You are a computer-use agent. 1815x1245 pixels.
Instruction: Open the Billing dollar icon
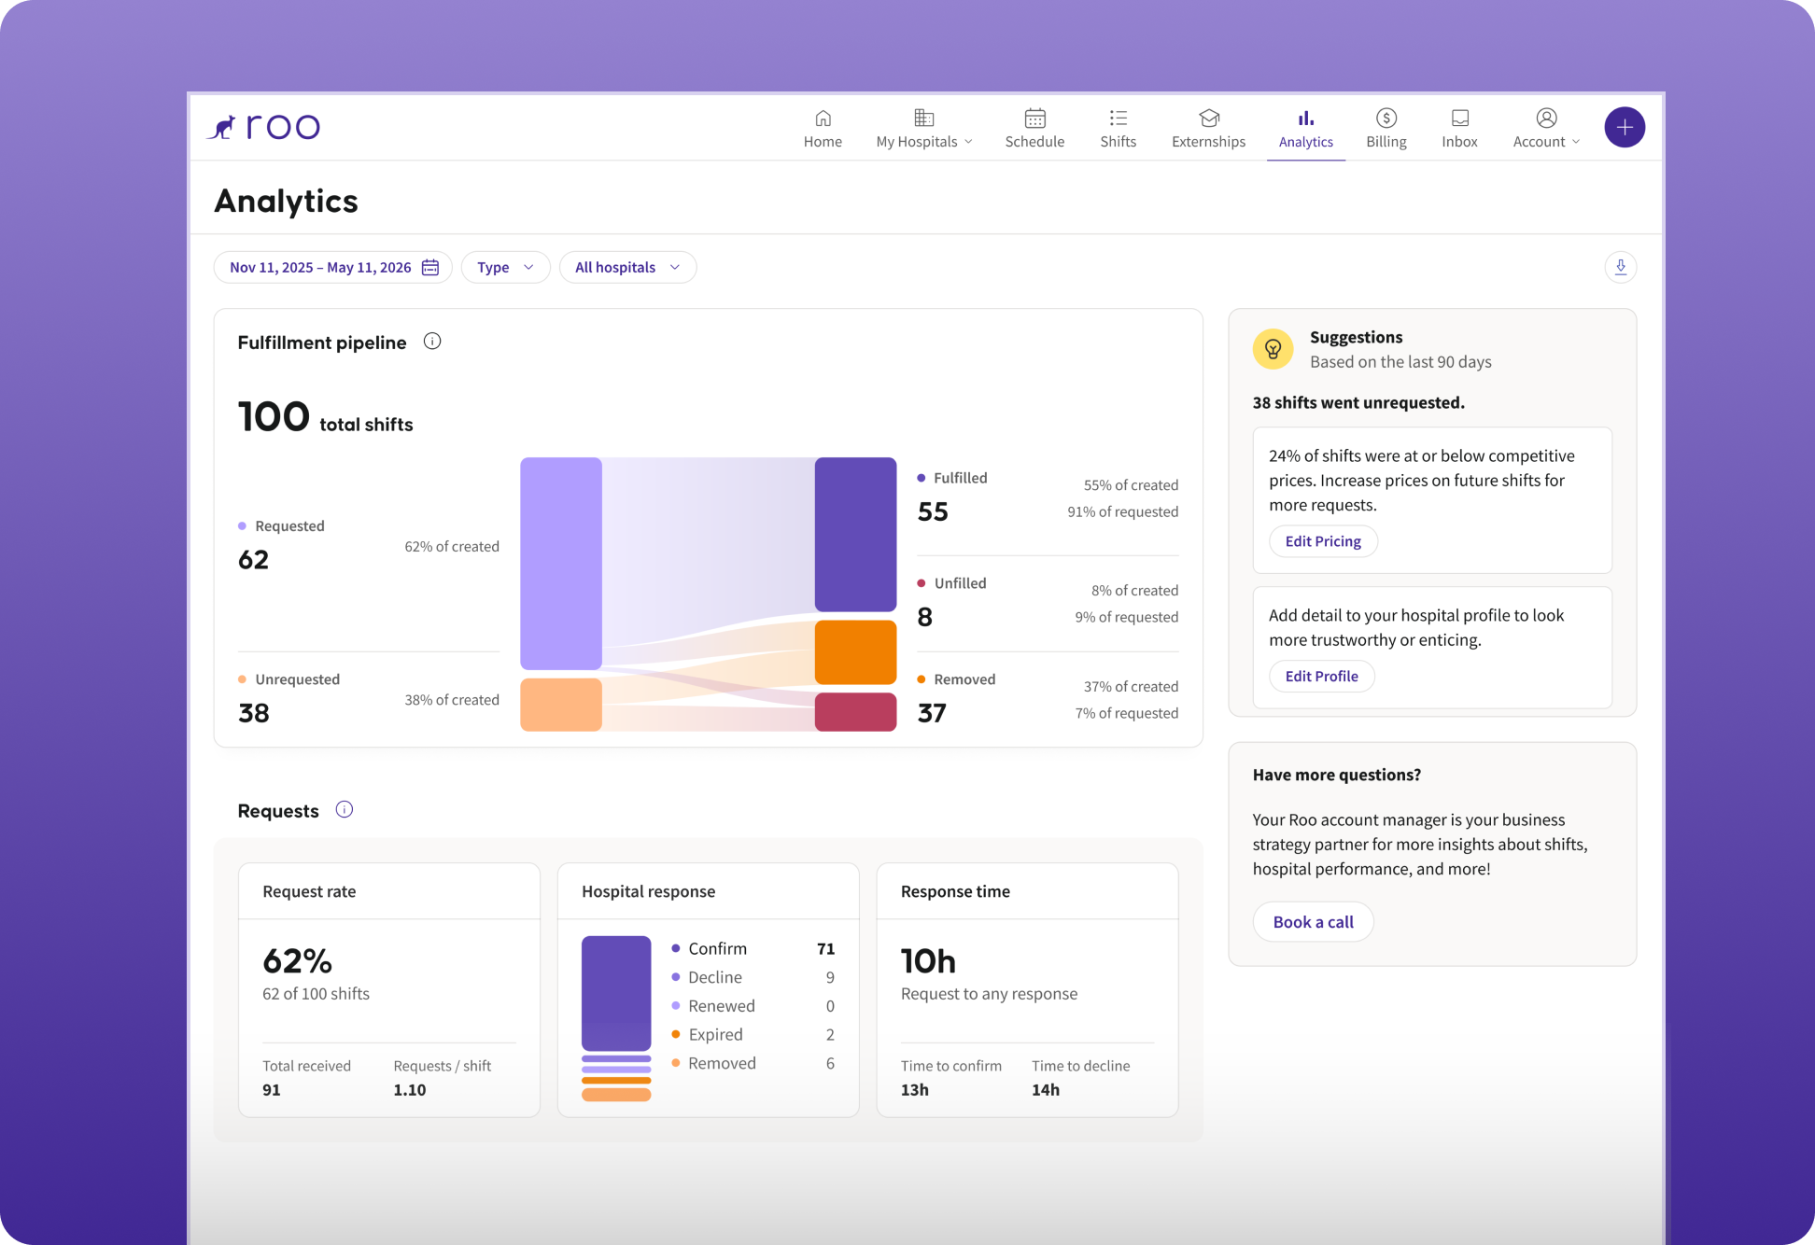coord(1386,118)
